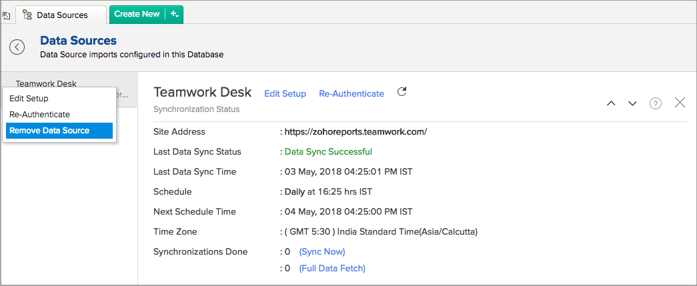This screenshot has width=697, height=286.
Task: Click the Re-Authenticate link in header
Action: tap(352, 94)
